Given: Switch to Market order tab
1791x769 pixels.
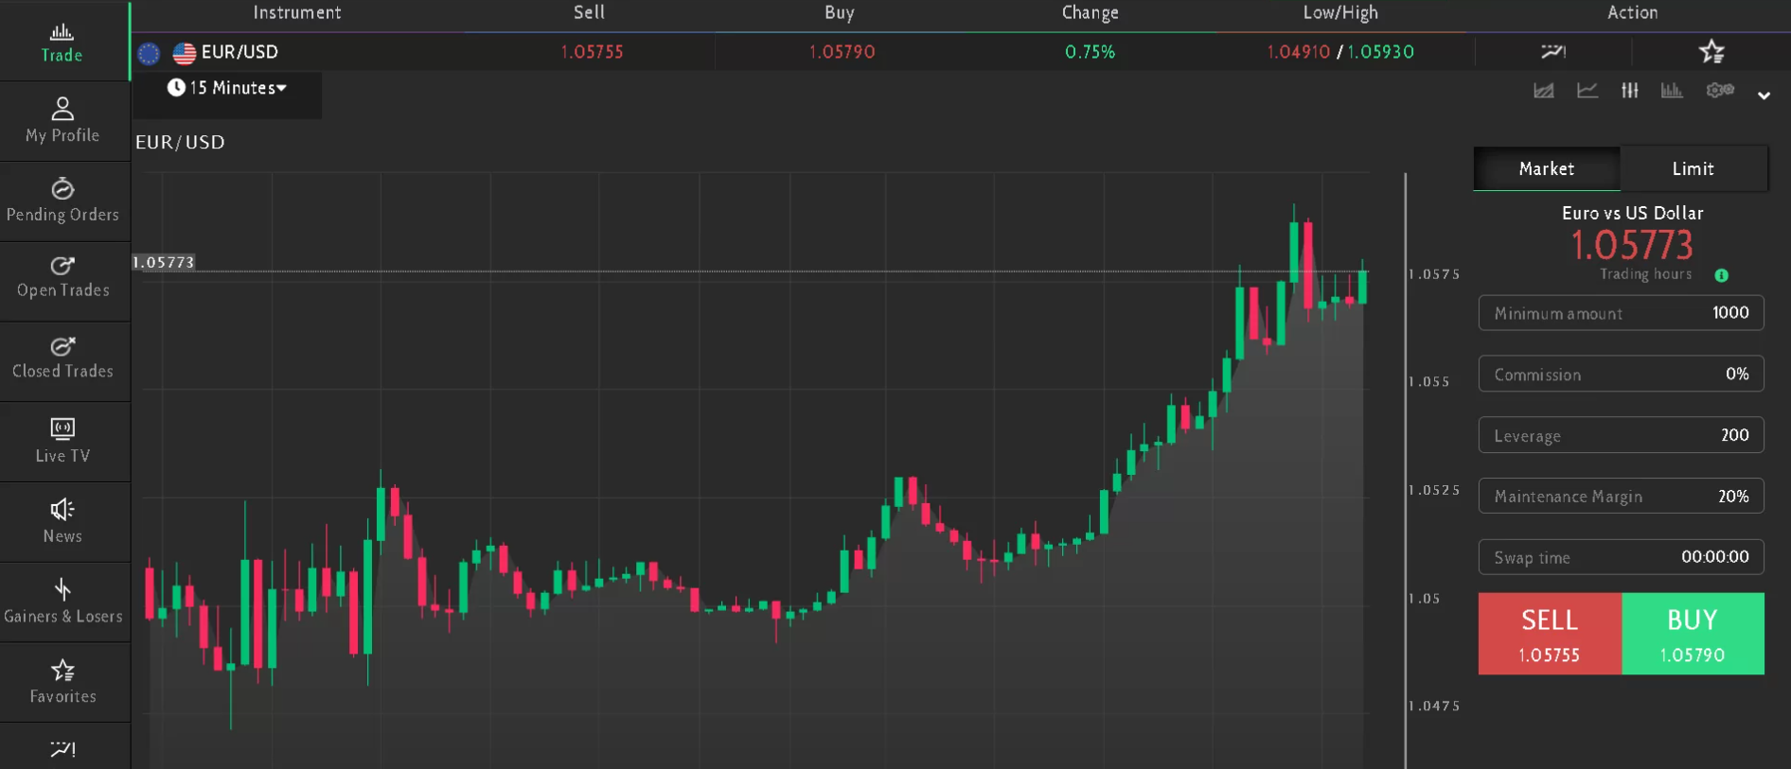Looking at the screenshot, I should click(x=1547, y=168).
